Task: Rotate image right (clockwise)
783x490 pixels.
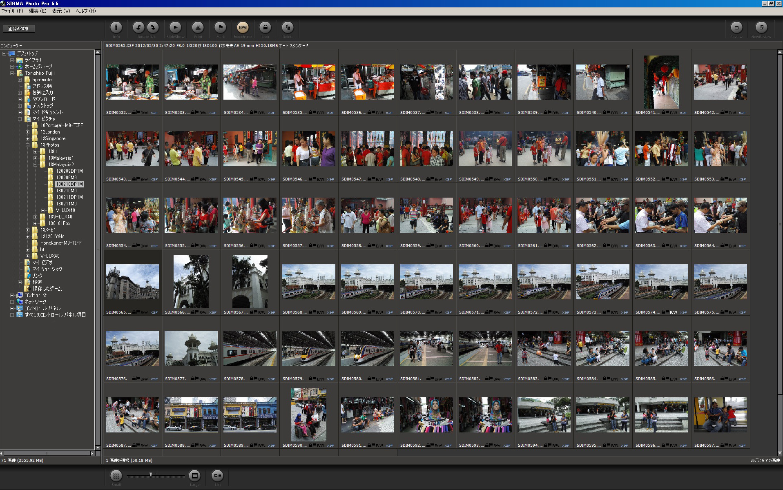Action: pos(153,28)
